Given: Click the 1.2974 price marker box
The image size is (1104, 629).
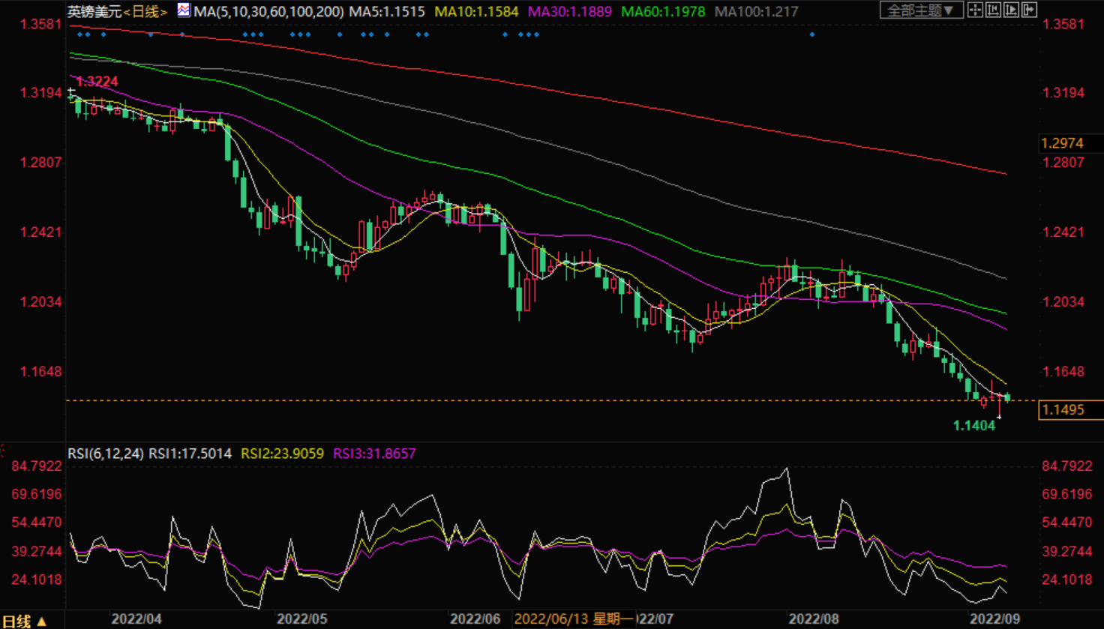Looking at the screenshot, I should 1070,143.
